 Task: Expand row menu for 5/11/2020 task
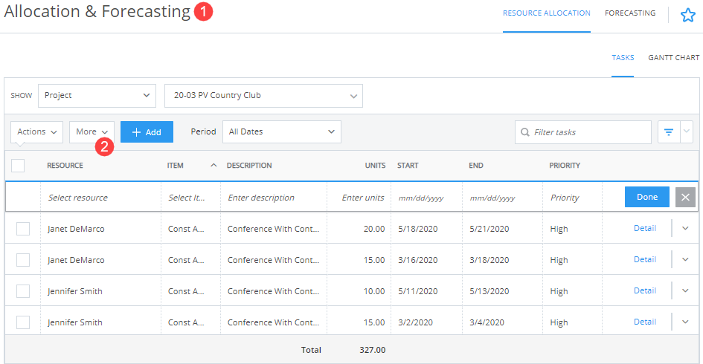pos(685,290)
